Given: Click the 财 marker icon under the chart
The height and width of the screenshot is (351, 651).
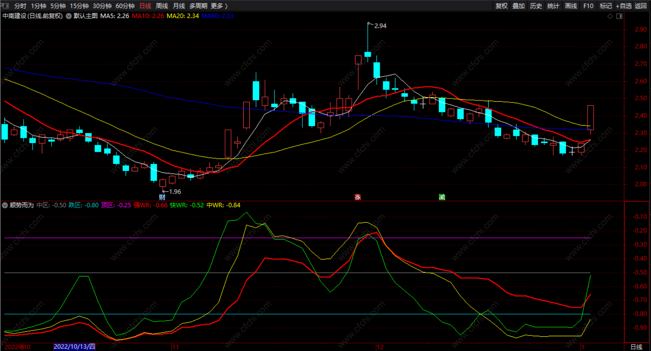Looking at the screenshot, I should coord(162,197).
